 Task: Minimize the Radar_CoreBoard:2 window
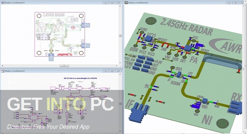point(106,71)
